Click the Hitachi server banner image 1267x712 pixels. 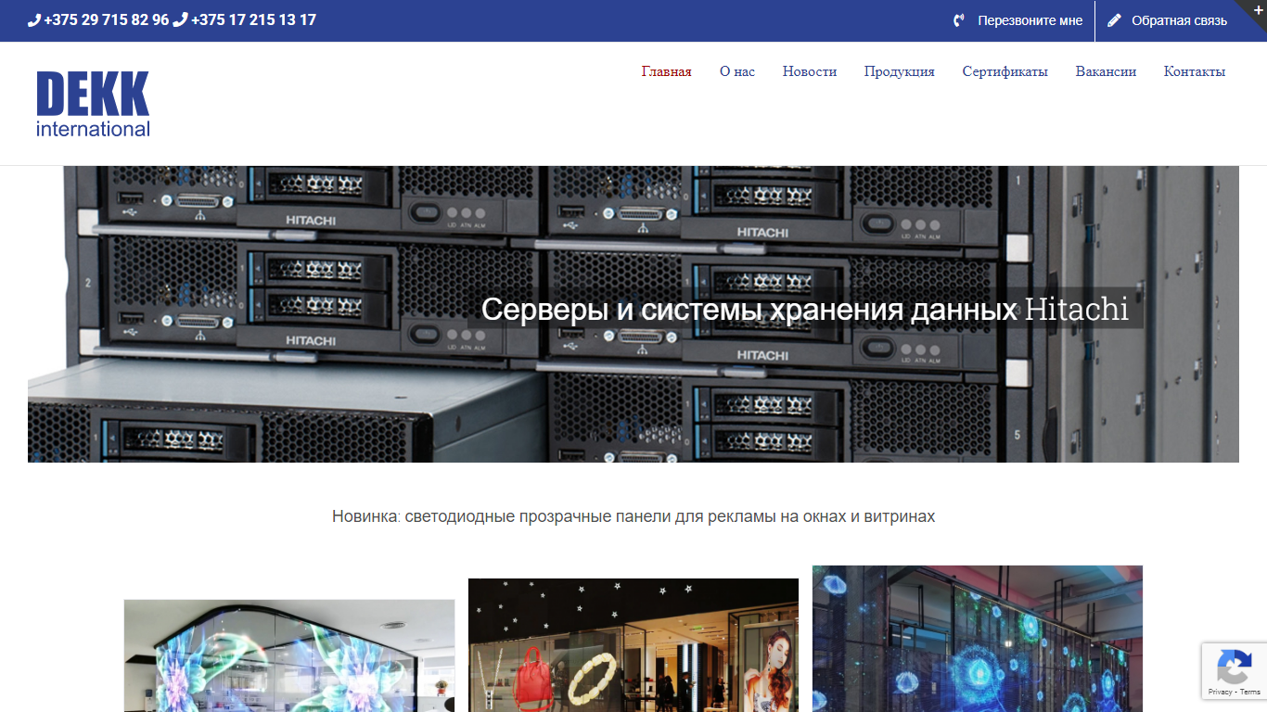[x=633, y=314]
